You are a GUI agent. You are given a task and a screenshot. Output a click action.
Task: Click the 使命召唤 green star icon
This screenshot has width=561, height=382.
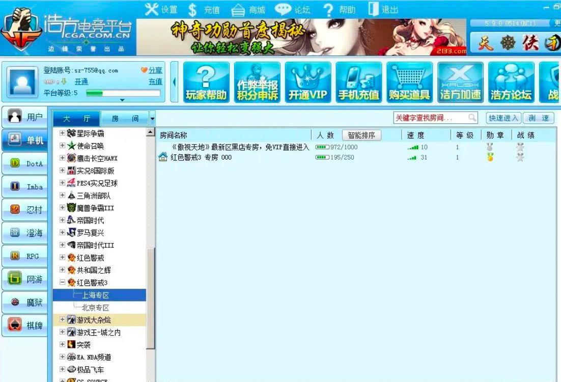[71, 146]
